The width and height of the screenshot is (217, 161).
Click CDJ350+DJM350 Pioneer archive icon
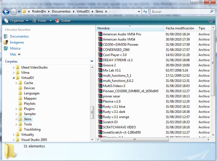pyautogui.click(x=100, y=44)
